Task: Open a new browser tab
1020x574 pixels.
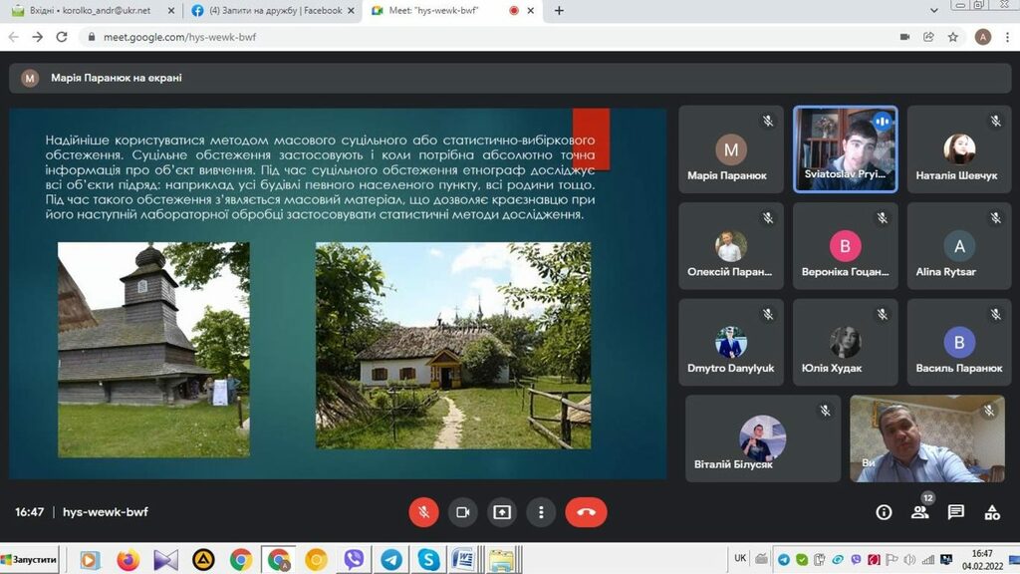Action: 559,11
